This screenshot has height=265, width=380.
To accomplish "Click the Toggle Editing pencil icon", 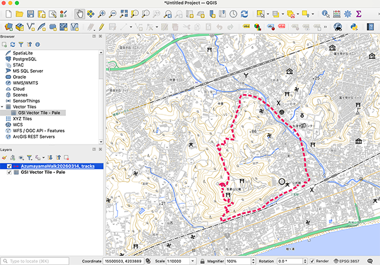I will 102,27.
